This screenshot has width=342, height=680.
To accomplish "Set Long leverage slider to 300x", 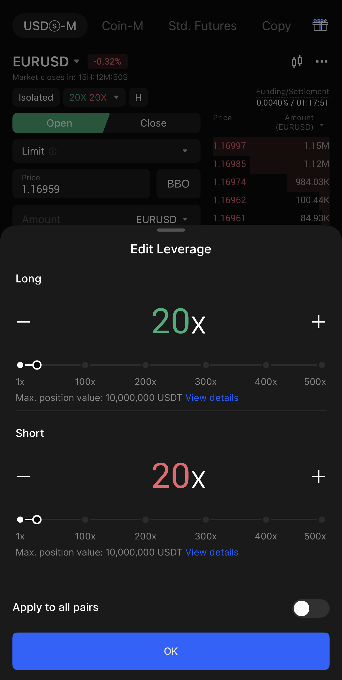I will click(x=206, y=365).
